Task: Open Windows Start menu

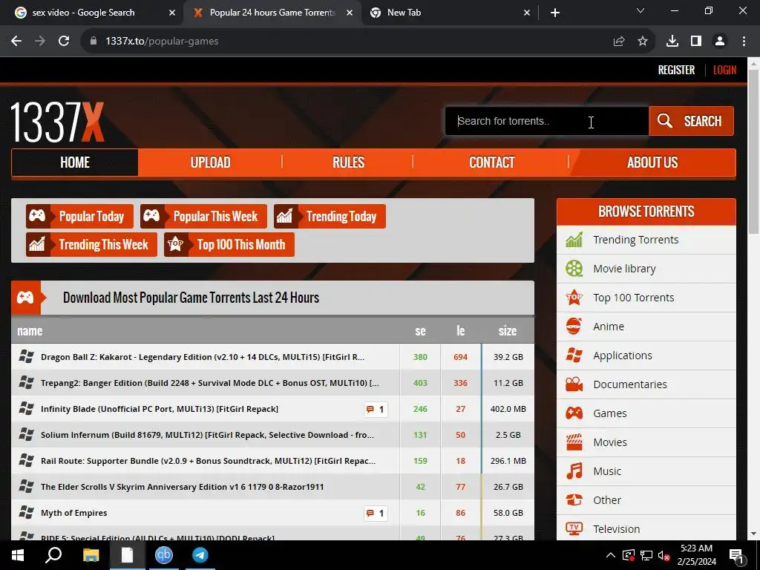Action: pos(18,555)
